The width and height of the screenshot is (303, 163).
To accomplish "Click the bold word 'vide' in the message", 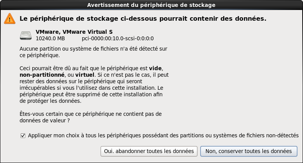I will pyautogui.click(x=156, y=68).
